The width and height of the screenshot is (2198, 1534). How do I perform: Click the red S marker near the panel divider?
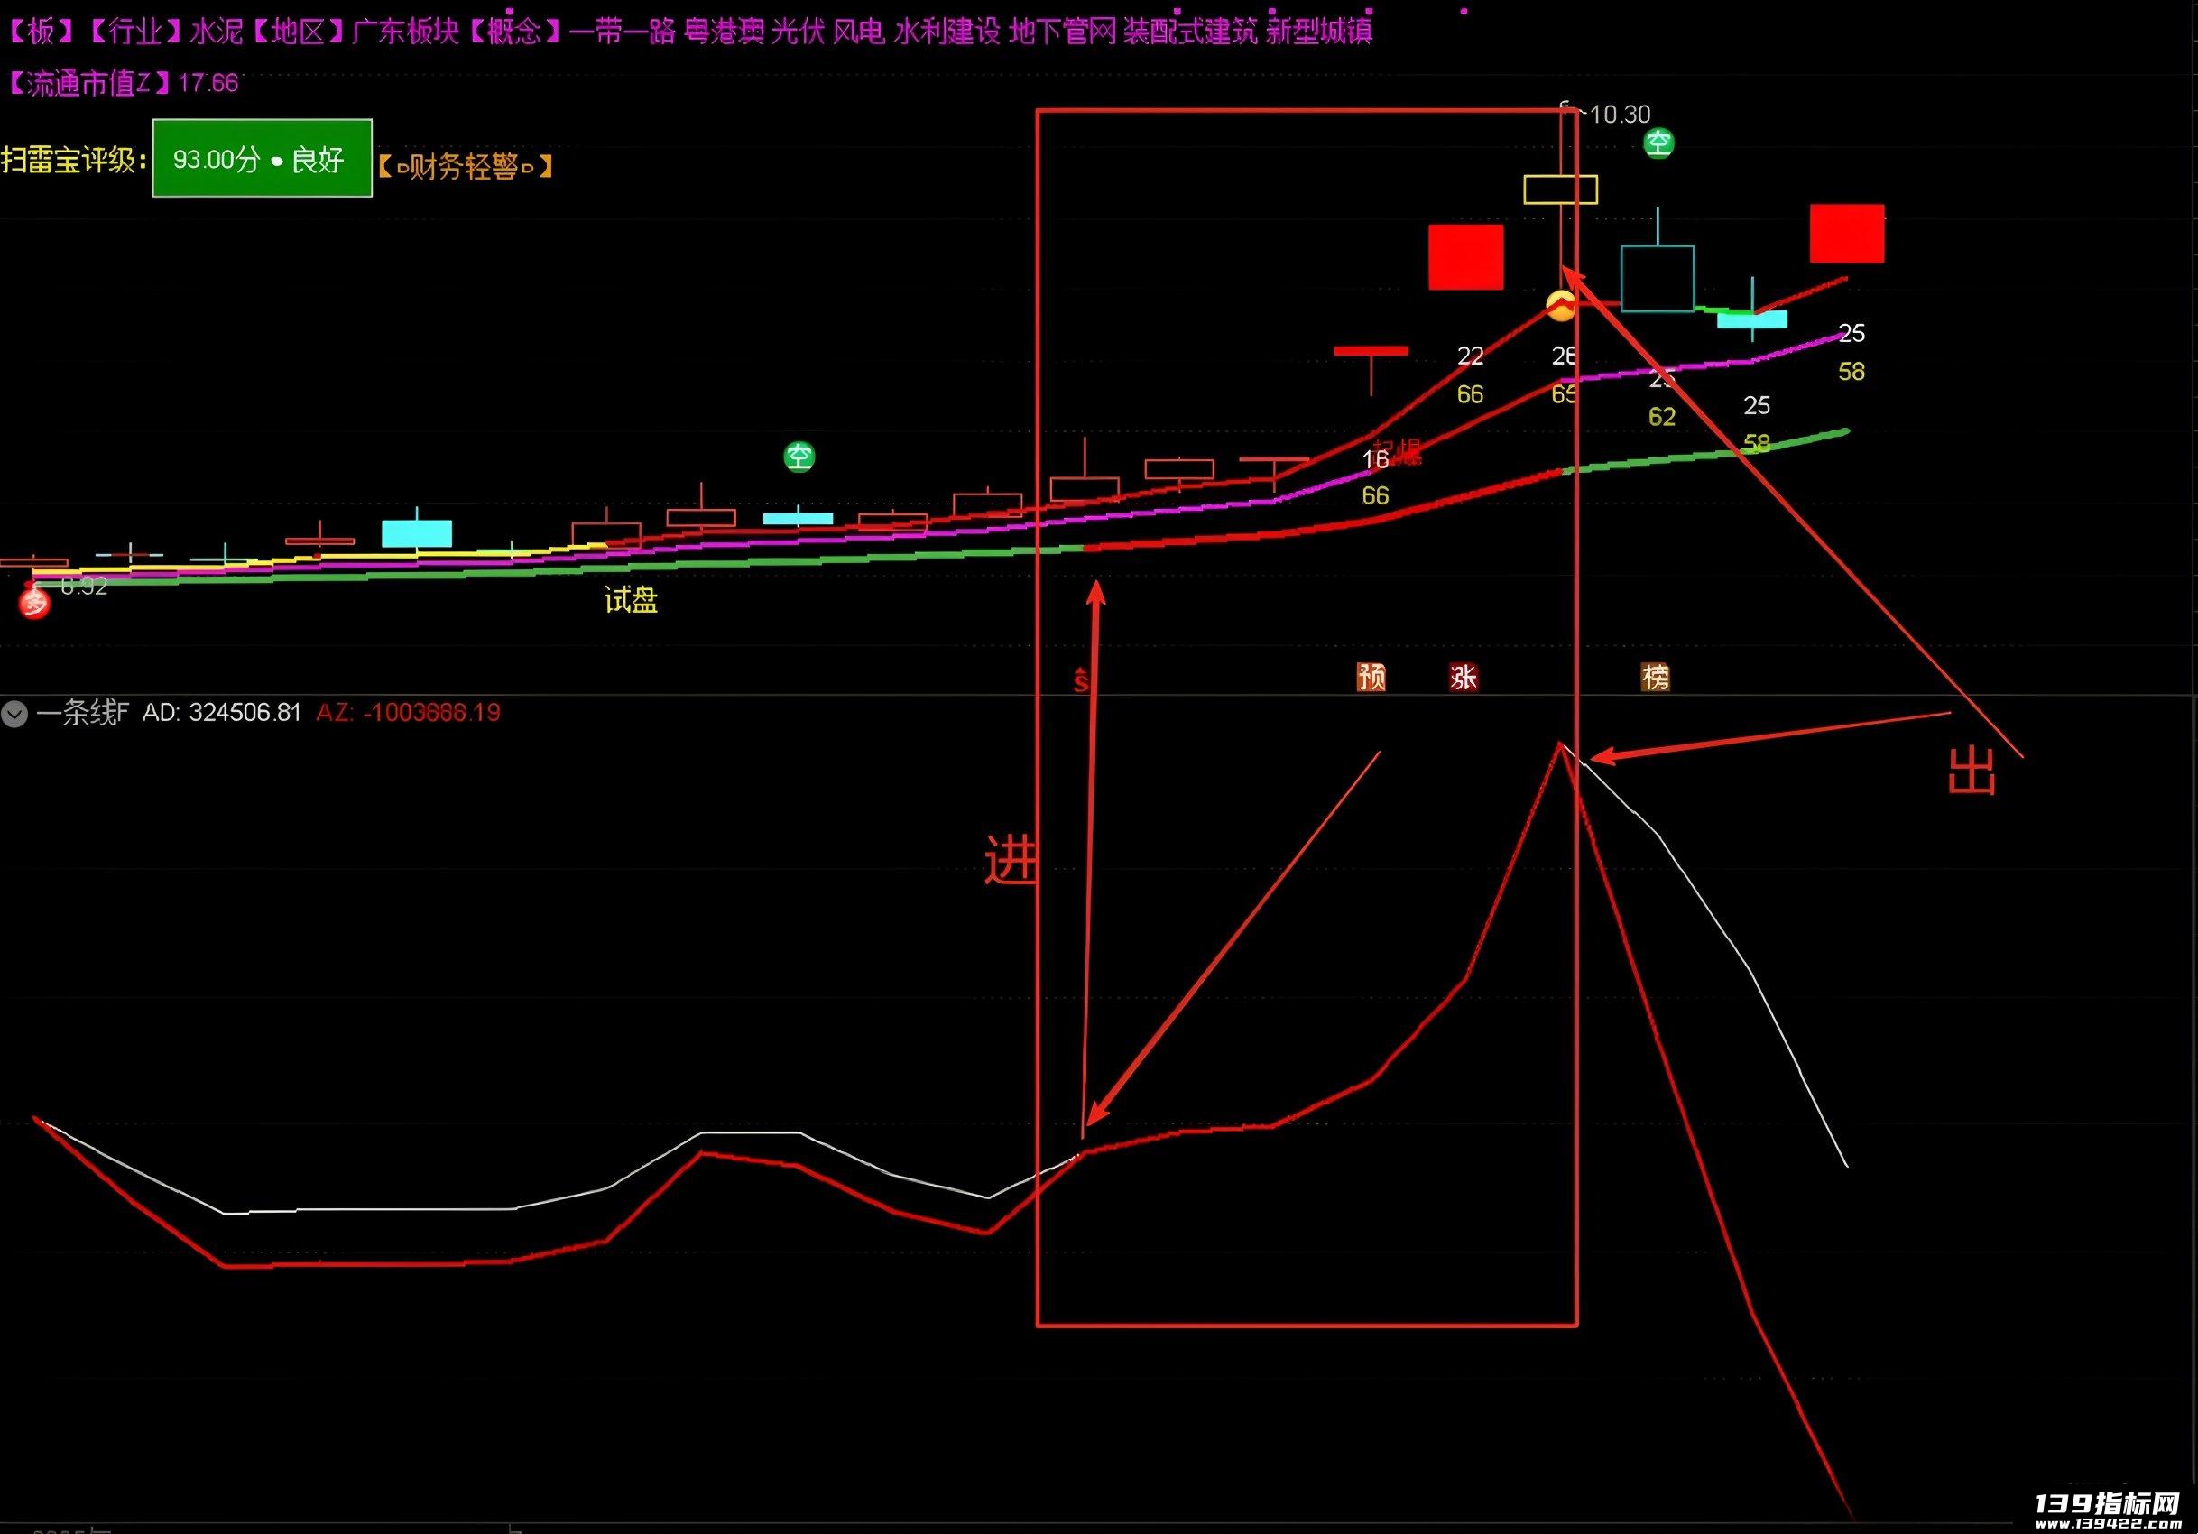click(x=1081, y=680)
